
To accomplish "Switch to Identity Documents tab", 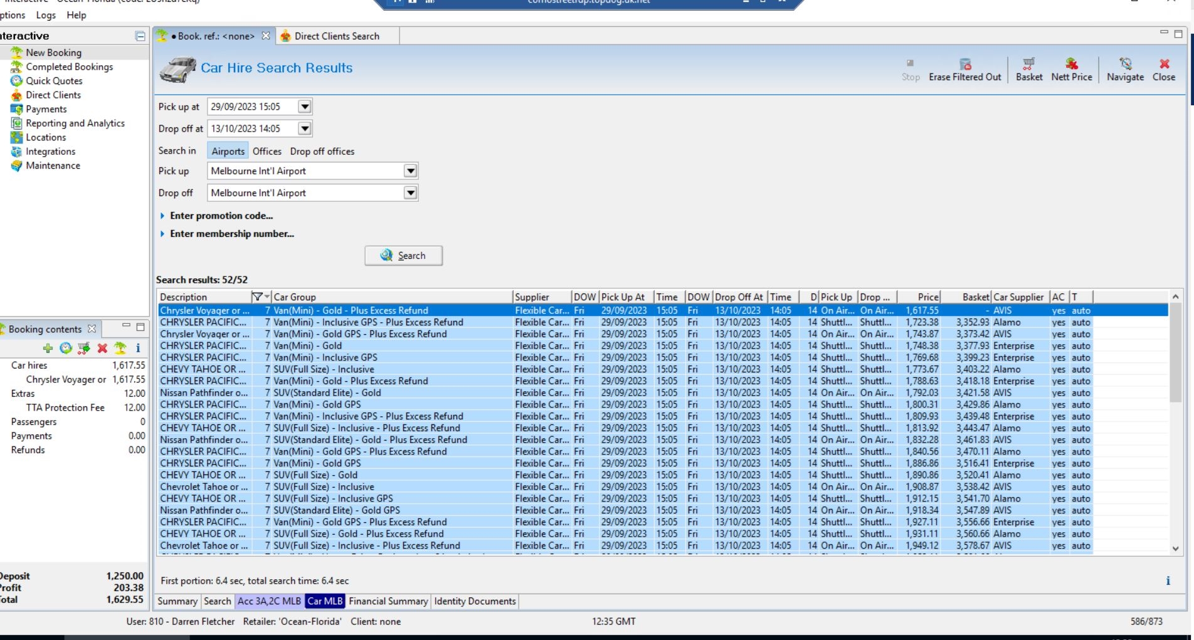I will click(475, 601).
